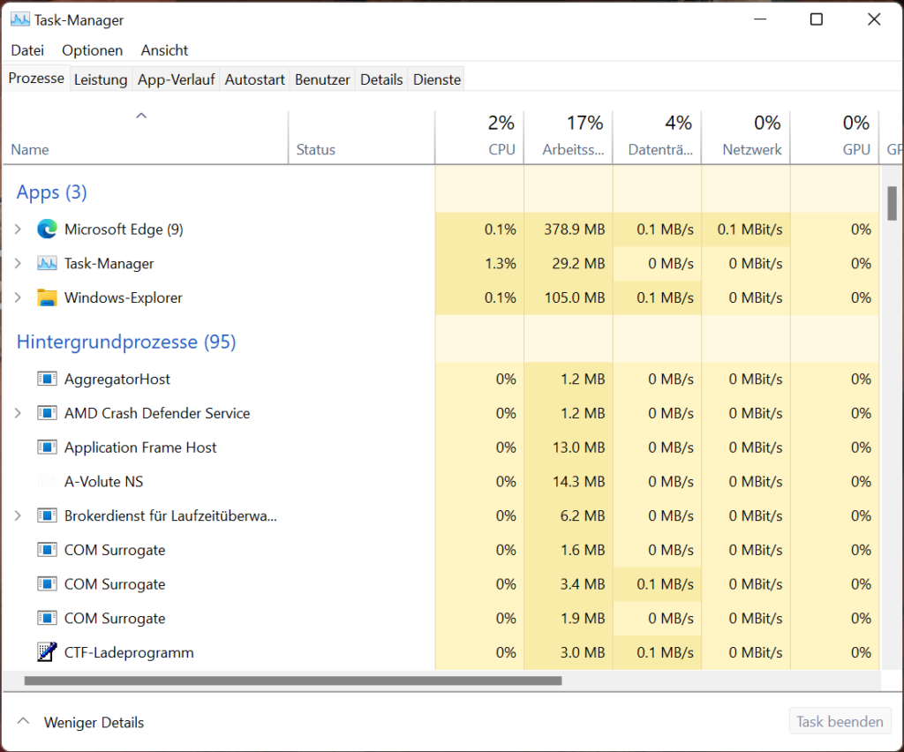Click the Task beenden button
Viewport: 904px width, 752px height.
pos(840,721)
